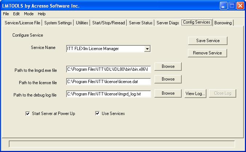Open the File menu
This screenshot has height=152, width=246.
[6, 14]
